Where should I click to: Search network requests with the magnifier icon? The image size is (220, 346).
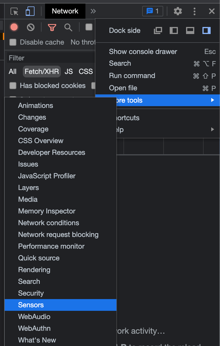click(68, 28)
